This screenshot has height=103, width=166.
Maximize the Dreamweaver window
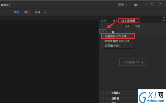pyautogui.click(x=152, y=4)
